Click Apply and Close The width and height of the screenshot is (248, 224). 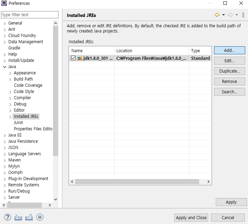(x=191, y=218)
